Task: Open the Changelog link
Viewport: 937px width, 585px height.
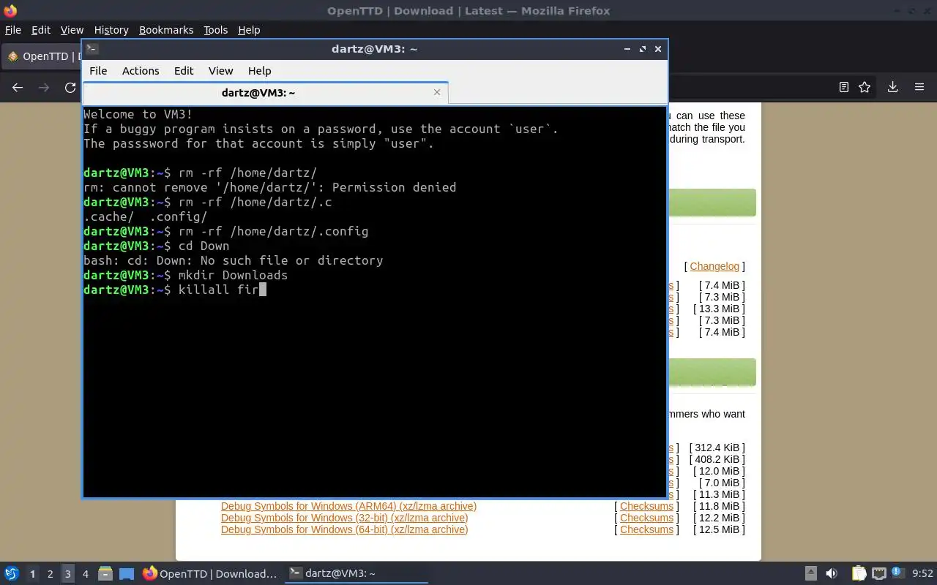Action: coord(714,266)
